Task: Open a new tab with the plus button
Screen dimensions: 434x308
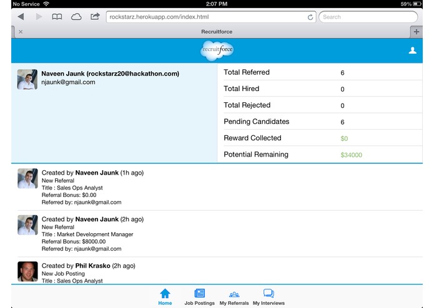Action: pyautogui.click(x=417, y=32)
